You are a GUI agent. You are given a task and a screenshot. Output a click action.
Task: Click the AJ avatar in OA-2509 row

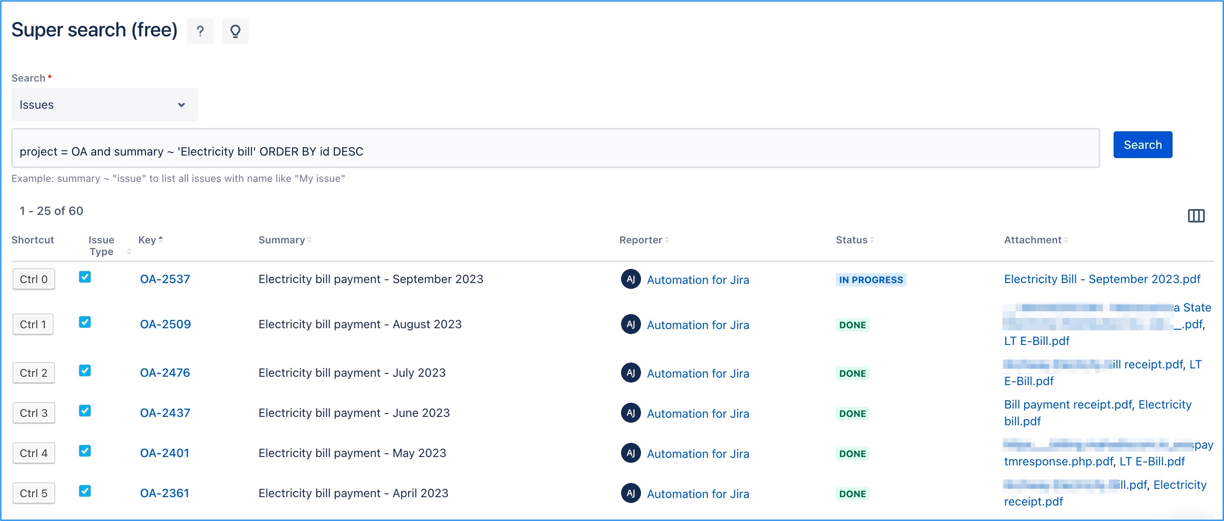(631, 324)
